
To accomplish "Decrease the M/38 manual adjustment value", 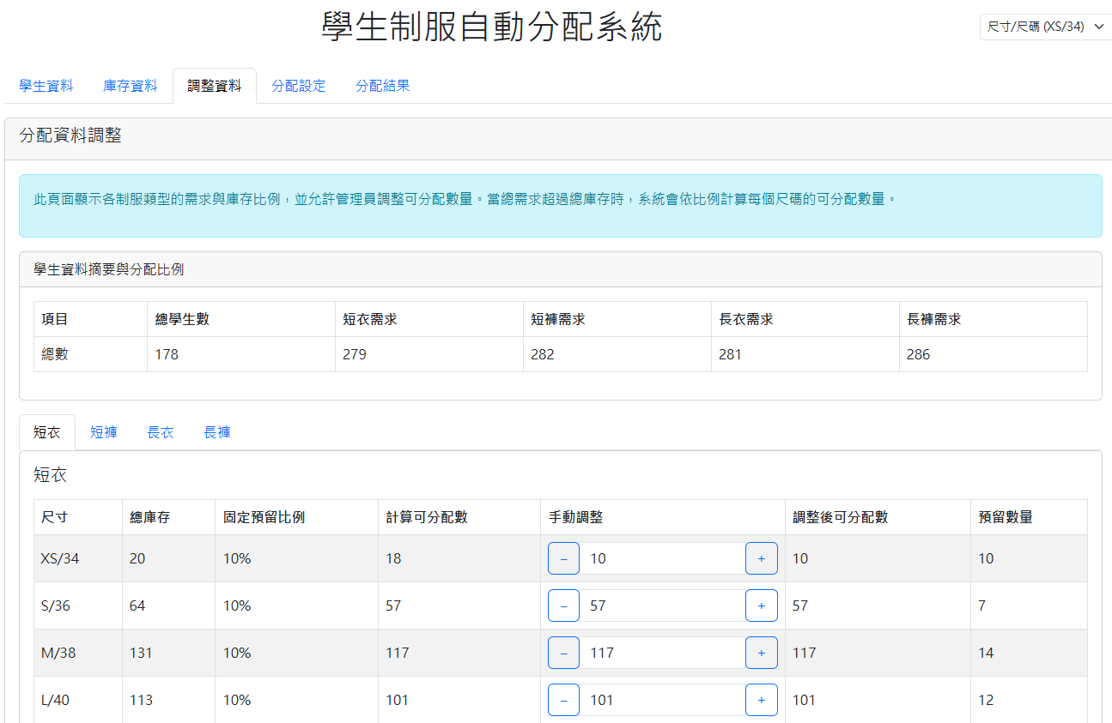I will [x=563, y=653].
